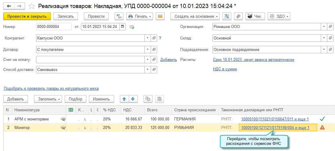Click into the date field 10.01.2023 15:04:24
This screenshot has height=151, width=335.
100,26
